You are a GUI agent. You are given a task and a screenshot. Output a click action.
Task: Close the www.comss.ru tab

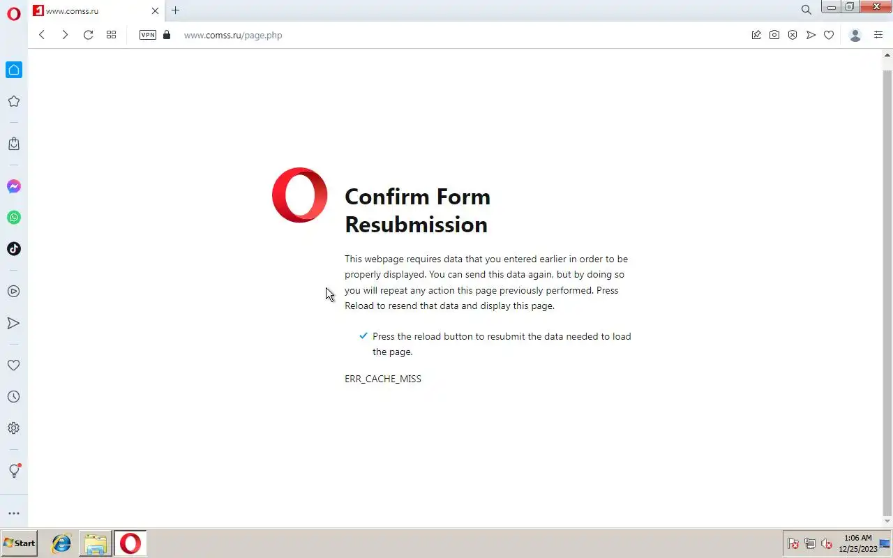pyautogui.click(x=155, y=10)
